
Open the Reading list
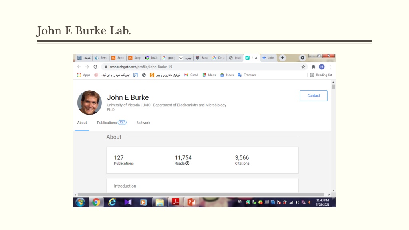(321, 75)
